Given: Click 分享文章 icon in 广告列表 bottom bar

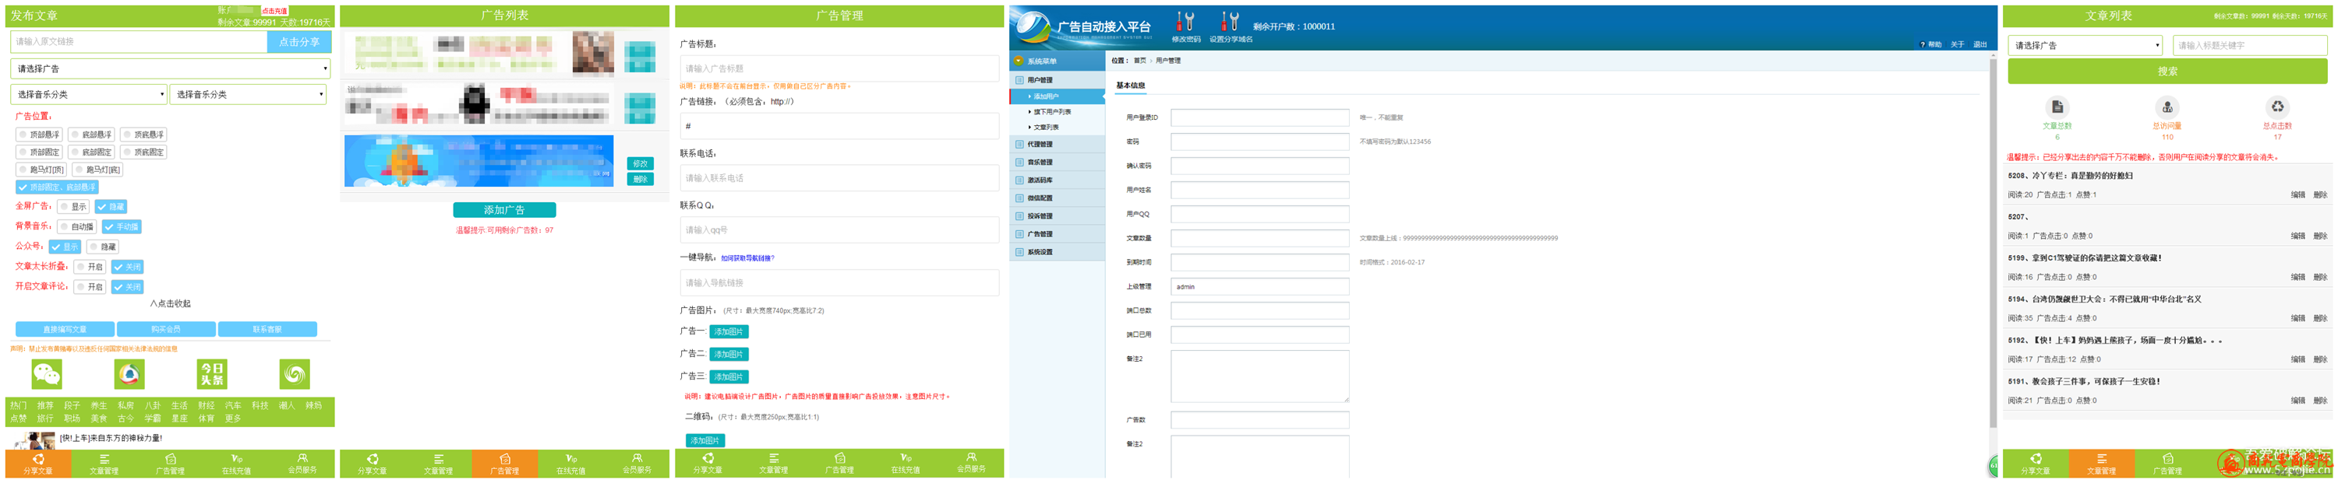Looking at the screenshot, I should click(x=372, y=460).
